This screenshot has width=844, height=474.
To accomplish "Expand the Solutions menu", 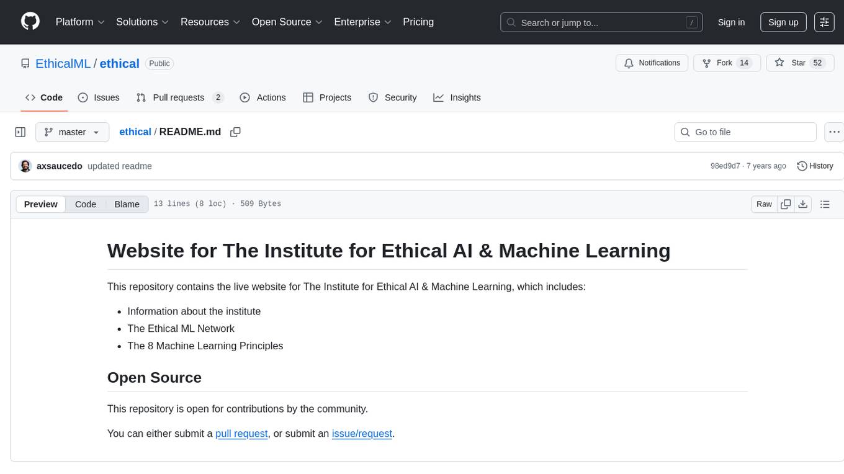I will [143, 22].
